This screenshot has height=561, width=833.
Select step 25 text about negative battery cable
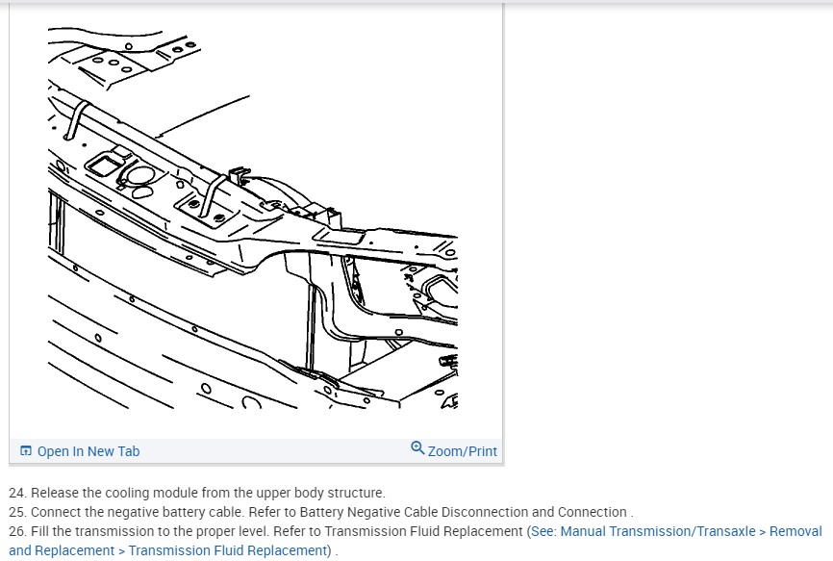click(x=321, y=512)
